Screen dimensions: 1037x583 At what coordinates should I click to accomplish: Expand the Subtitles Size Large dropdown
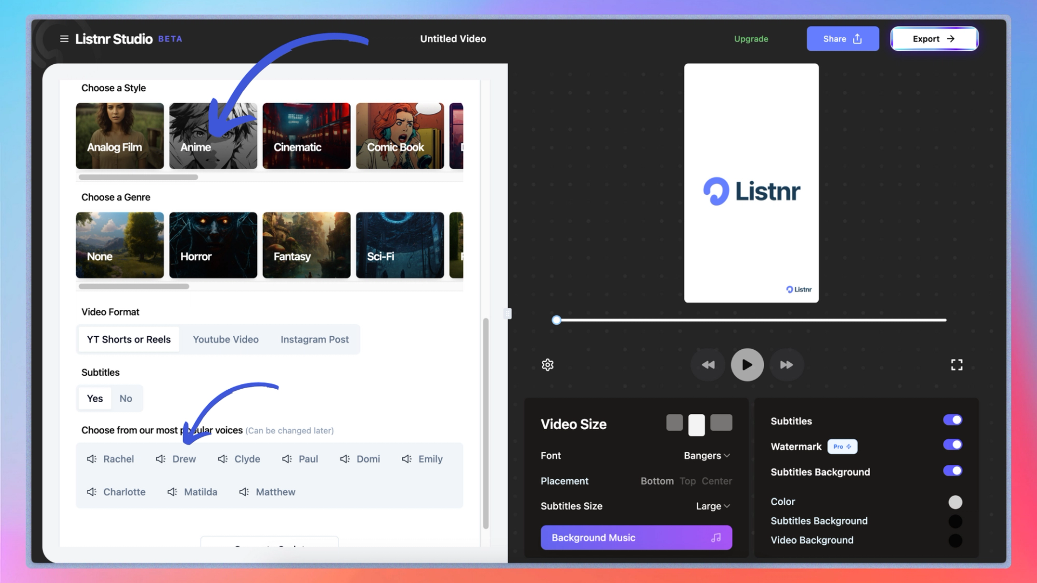click(x=712, y=506)
